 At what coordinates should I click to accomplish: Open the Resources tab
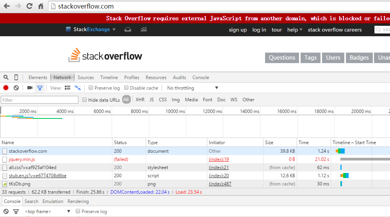pos(156,78)
